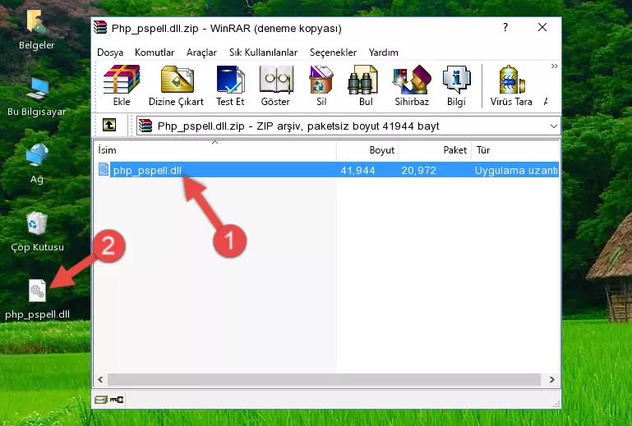The height and width of the screenshot is (426, 632).
Task: Open the Komutlar menu
Action: coord(155,53)
